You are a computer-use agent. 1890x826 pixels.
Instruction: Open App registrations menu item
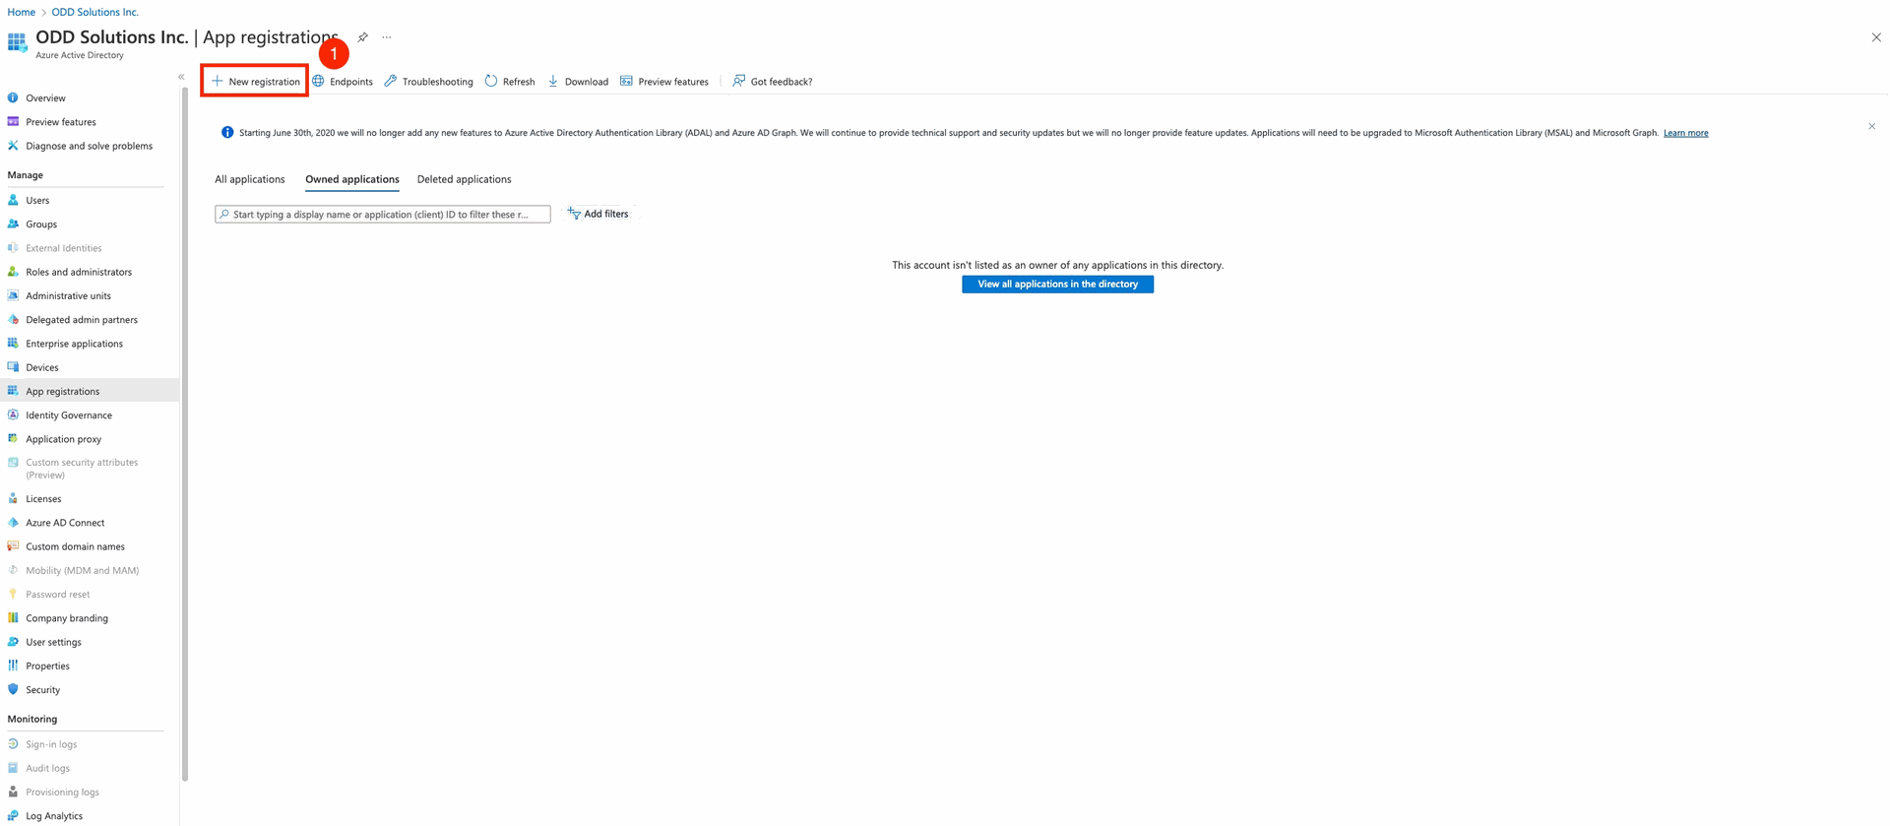(x=90, y=391)
